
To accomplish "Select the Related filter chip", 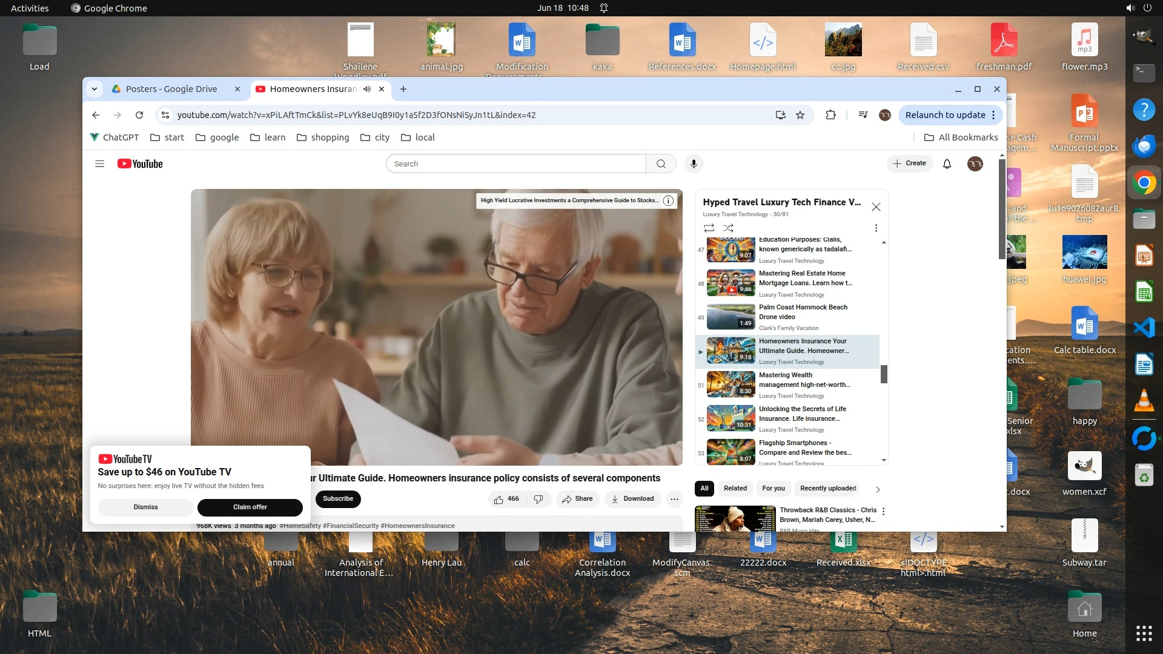I will click(x=735, y=488).
